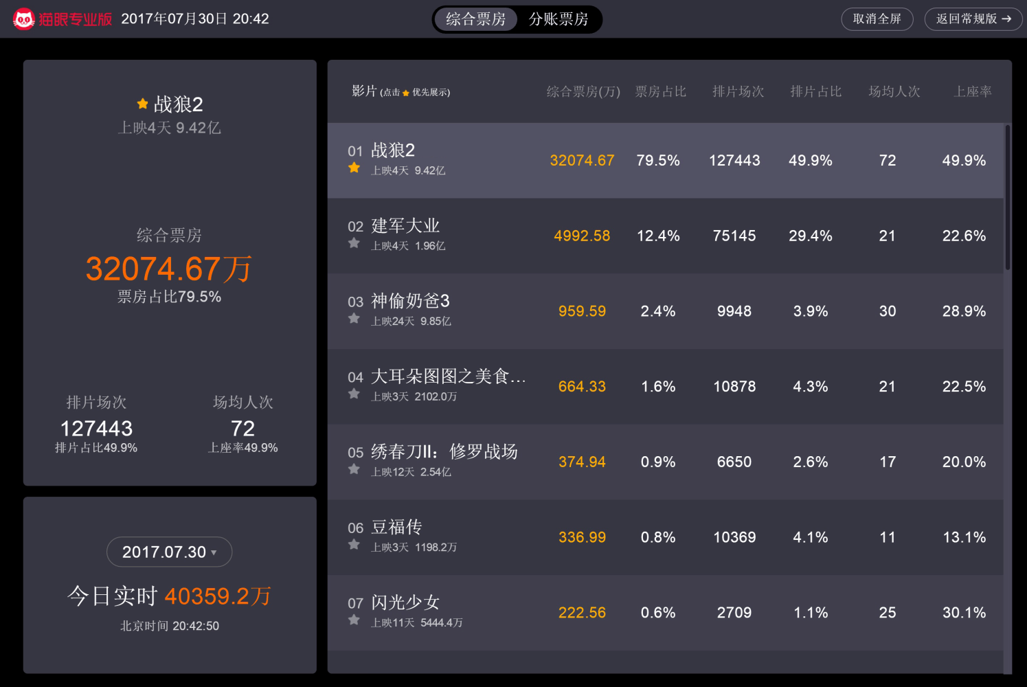Toggle priority star for 闪光少女 row
The image size is (1027, 687).
(x=354, y=620)
